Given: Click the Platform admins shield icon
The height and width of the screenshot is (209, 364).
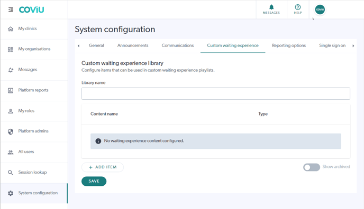Looking at the screenshot, I should click(11, 131).
